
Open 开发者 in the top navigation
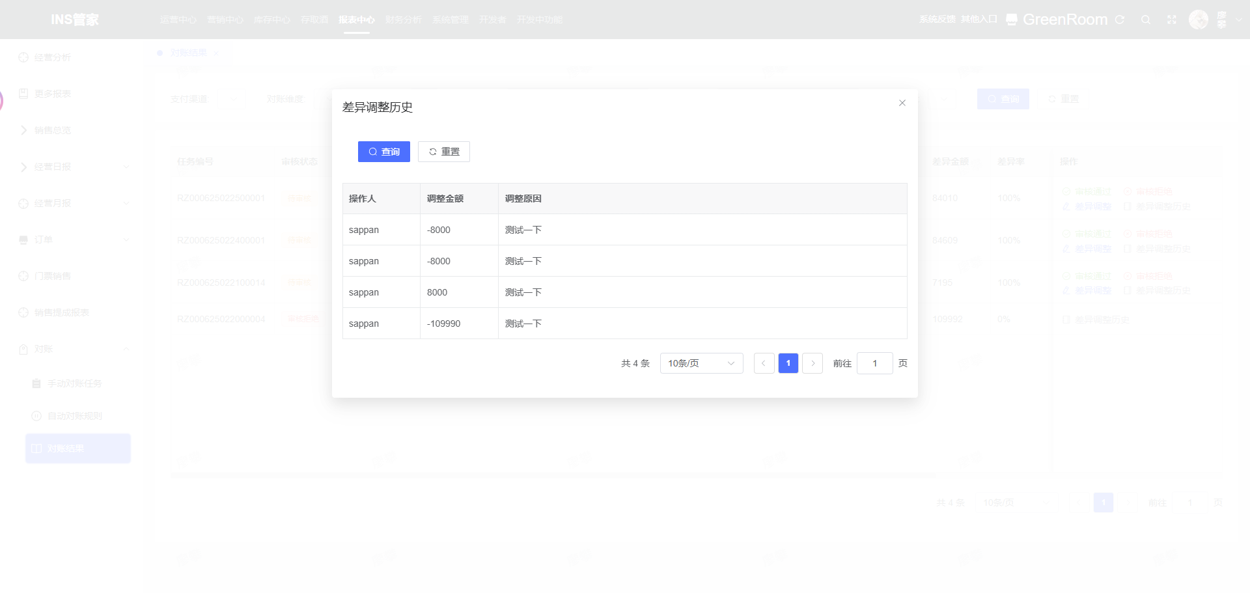[x=493, y=20]
